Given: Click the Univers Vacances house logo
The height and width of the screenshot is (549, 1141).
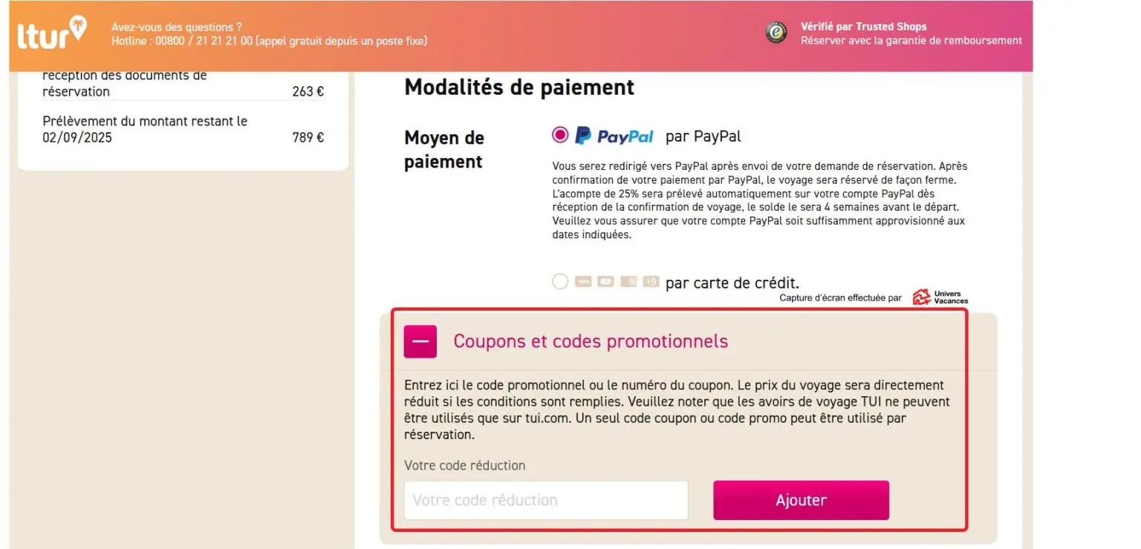Looking at the screenshot, I should coord(921,297).
